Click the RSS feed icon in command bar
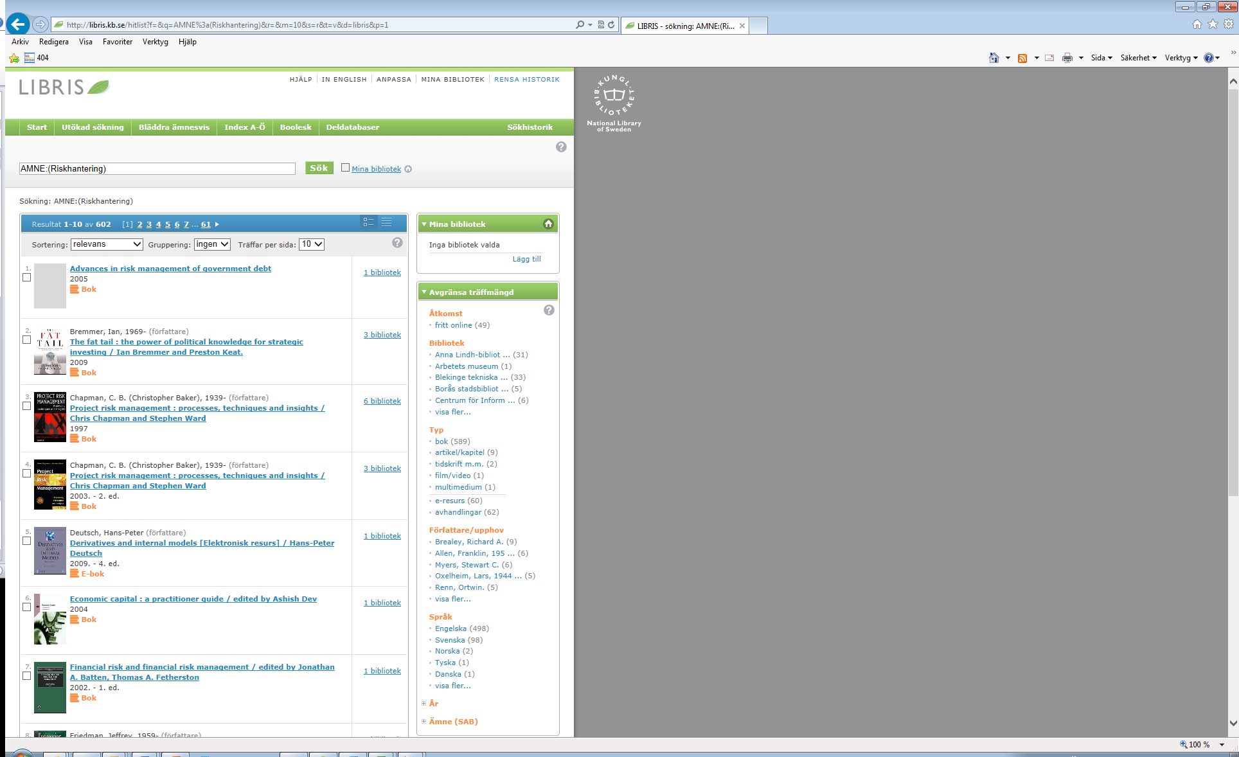 [x=1022, y=58]
